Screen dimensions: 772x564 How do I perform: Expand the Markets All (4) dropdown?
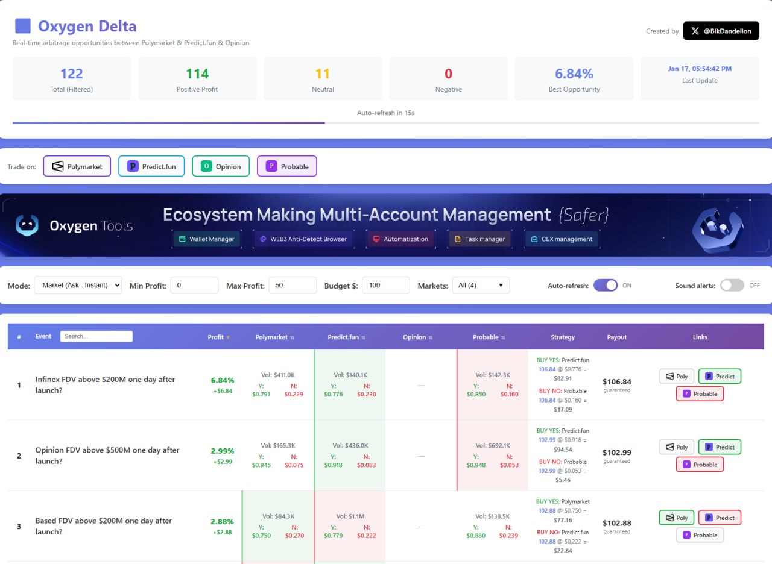(x=481, y=285)
